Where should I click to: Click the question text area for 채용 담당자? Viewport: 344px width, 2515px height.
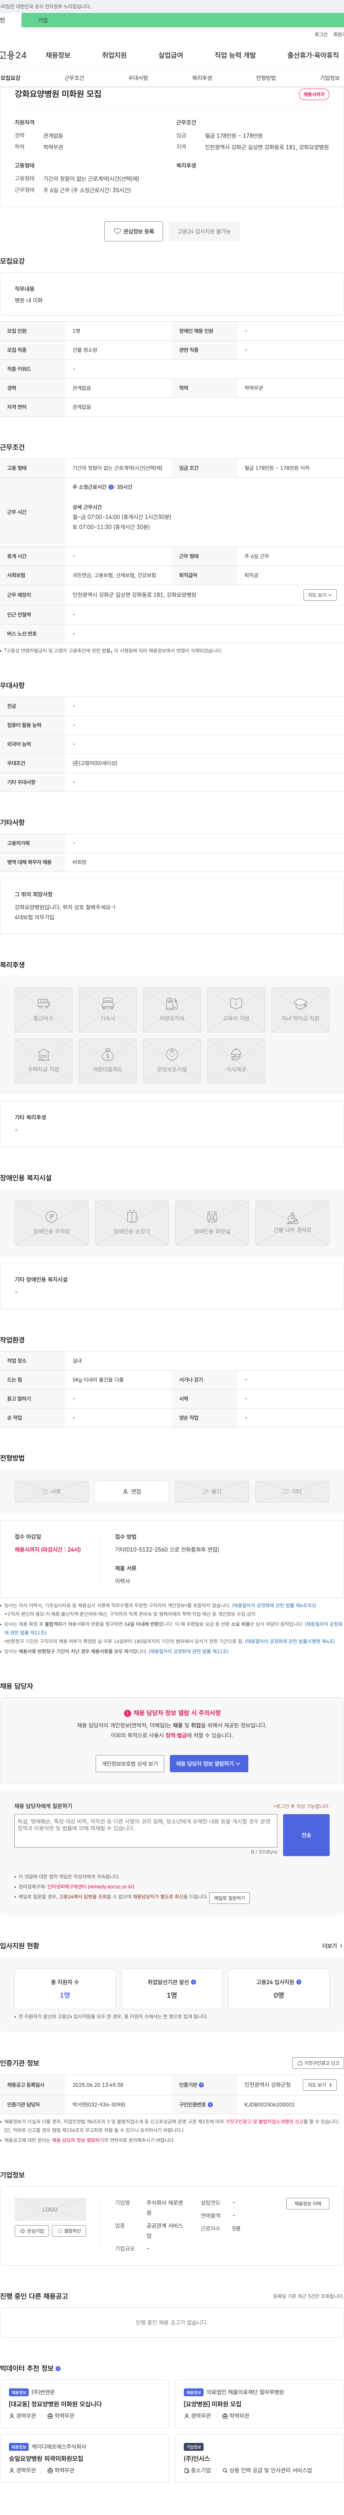click(x=146, y=1831)
